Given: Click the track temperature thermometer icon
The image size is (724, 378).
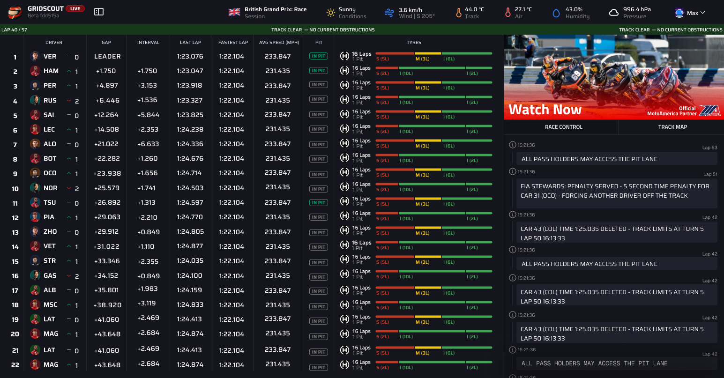Looking at the screenshot, I should pyautogui.click(x=458, y=12).
